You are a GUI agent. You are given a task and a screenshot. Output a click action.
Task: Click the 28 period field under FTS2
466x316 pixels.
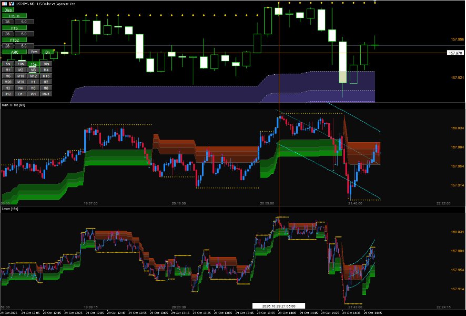(x=8, y=46)
